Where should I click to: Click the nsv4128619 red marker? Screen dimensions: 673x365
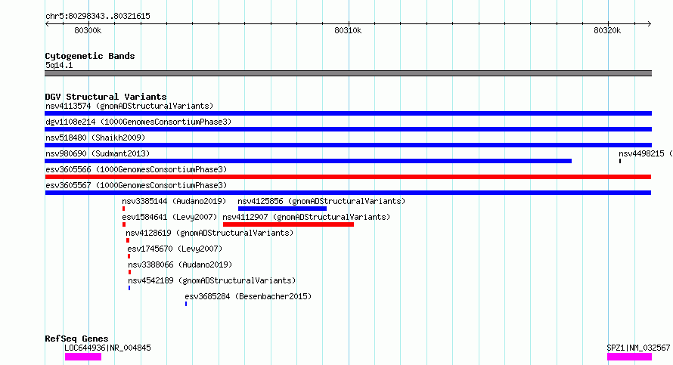(128, 240)
